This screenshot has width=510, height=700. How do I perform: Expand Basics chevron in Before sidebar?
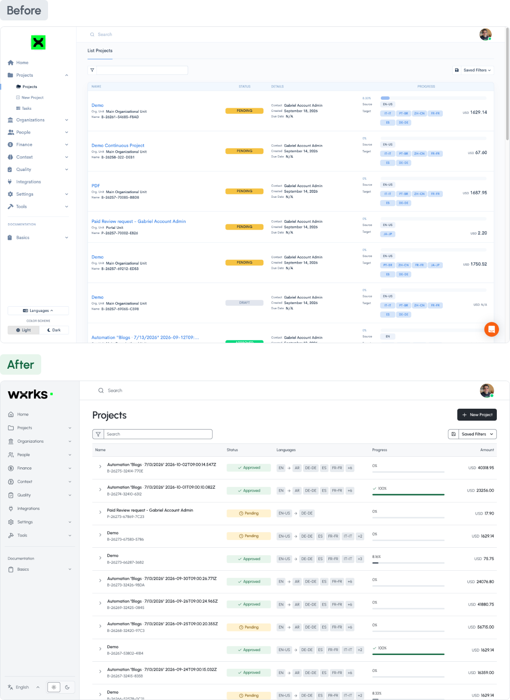66,238
